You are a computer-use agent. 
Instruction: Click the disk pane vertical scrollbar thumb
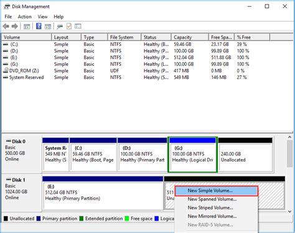tap(289, 153)
